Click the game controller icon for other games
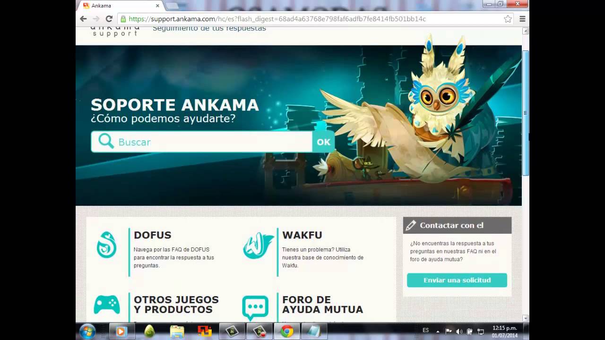Image resolution: width=605 pixels, height=340 pixels. pyautogui.click(x=106, y=305)
